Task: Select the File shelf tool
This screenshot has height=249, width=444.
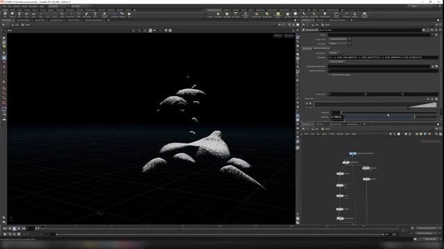Action: pos(129,15)
